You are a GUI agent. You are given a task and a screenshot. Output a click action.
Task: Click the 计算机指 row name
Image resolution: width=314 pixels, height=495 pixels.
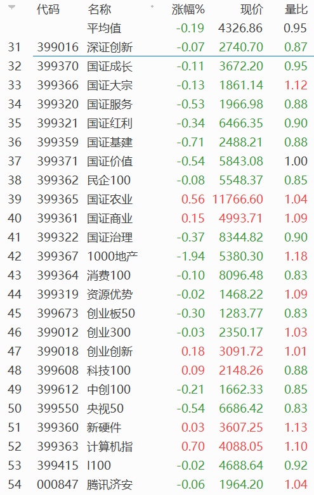coord(110,446)
